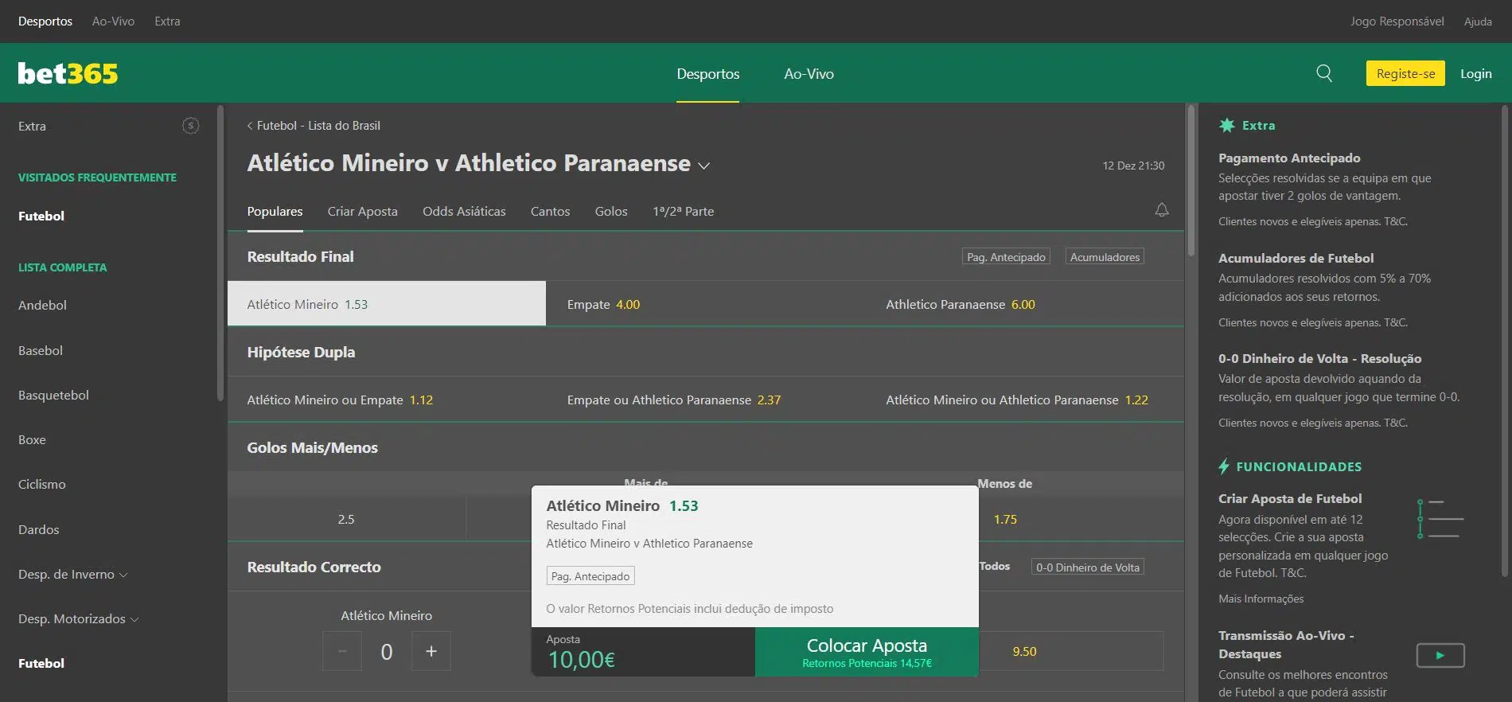This screenshot has height=702, width=1512.
Task: Select Atlético Mineiro ou Athletico Paranaense 1.22
Action: tap(1025, 400)
